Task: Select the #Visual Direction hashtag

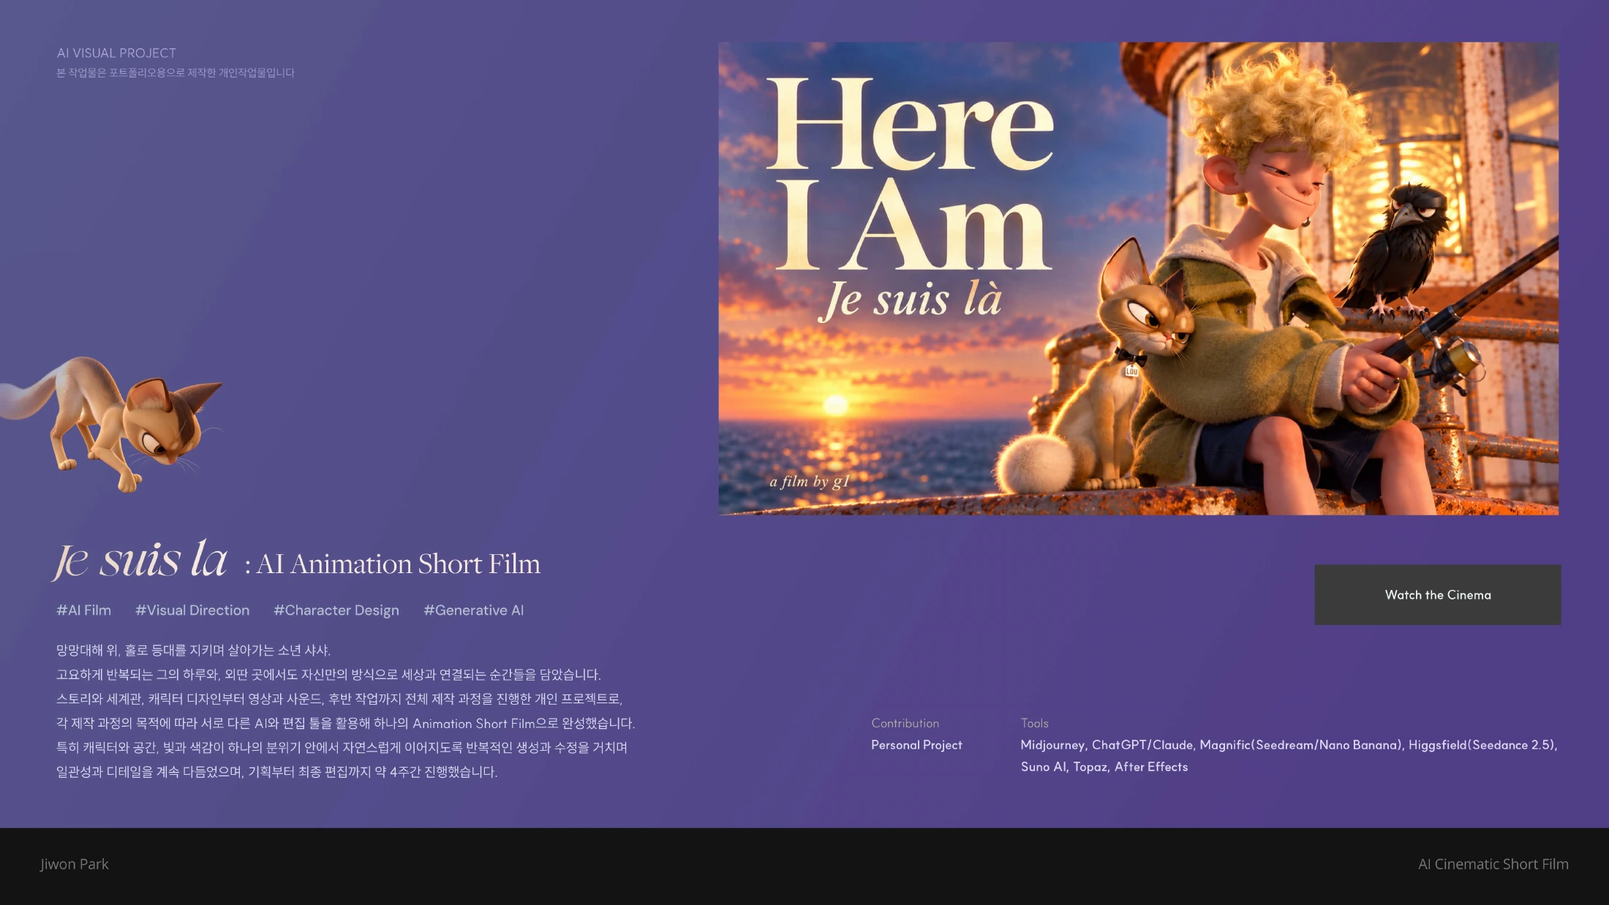Action: (x=192, y=610)
